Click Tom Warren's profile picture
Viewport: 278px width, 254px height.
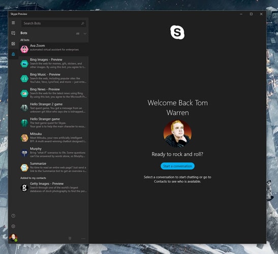177,134
